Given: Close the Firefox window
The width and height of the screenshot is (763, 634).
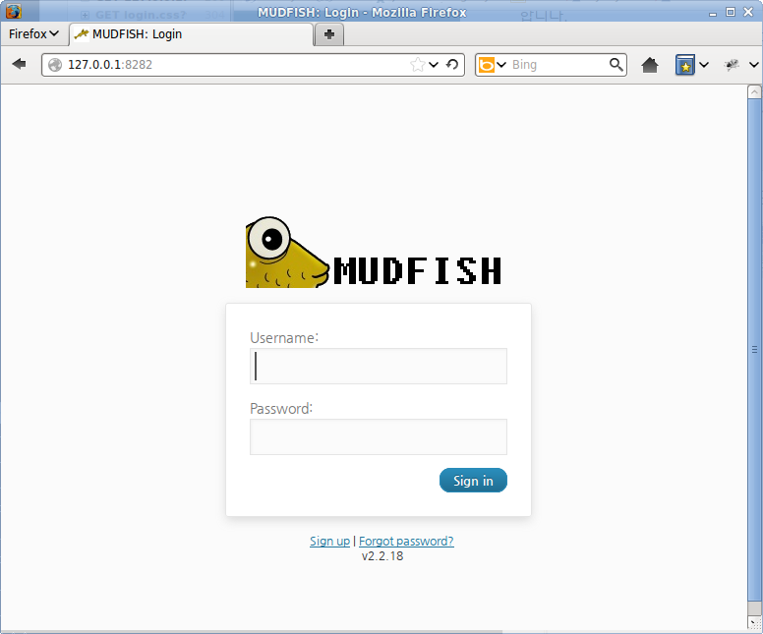Looking at the screenshot, I should pyautogui.click(x=748, y=12).
